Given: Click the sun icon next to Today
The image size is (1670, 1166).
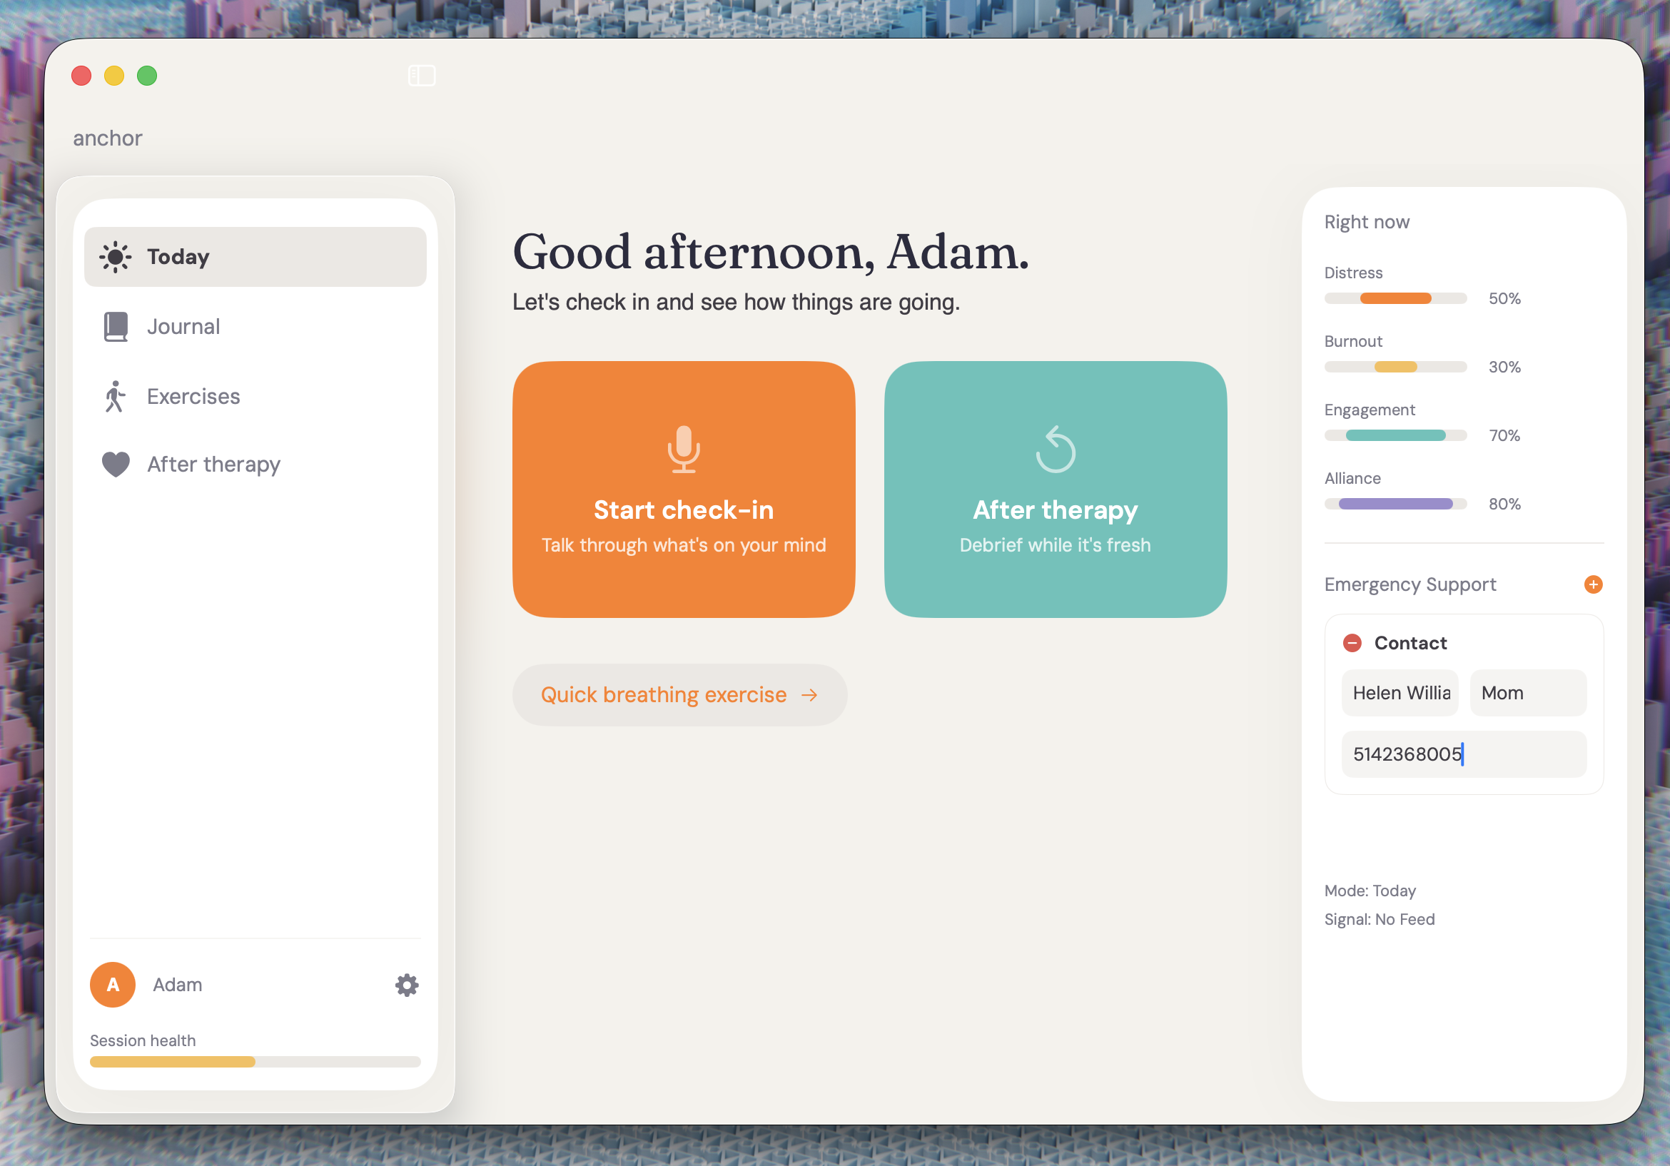Looking at the screenshot, I should point(115,257).
